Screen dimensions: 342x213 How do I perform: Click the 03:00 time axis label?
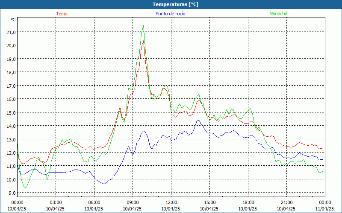[56, 202]
